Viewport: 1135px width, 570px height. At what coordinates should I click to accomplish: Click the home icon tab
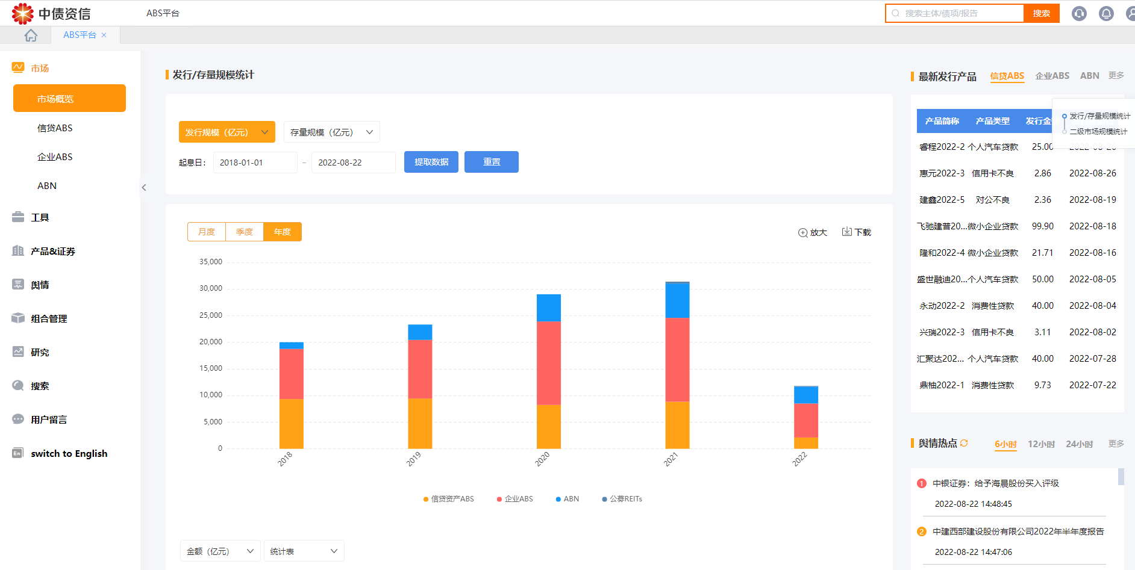(31, 36)
